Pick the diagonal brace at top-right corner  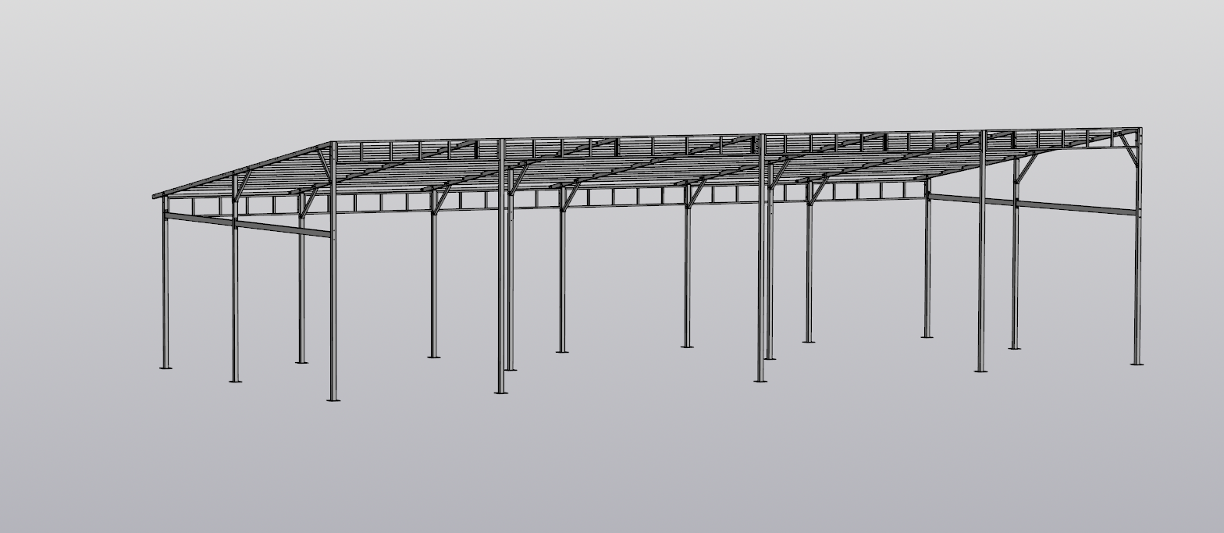(1128, 148)
